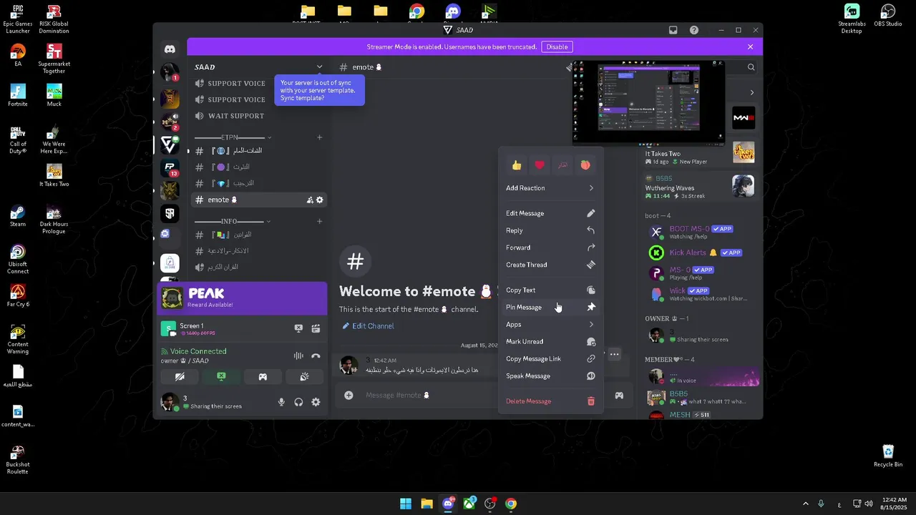
Task: Show hidden system tray icons
Action: coord(805,504)
